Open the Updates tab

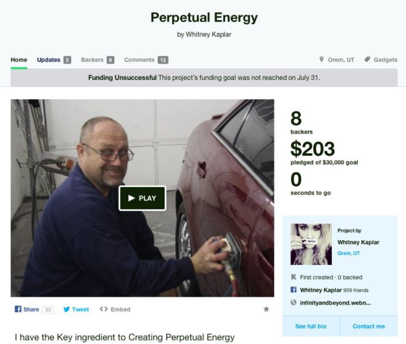tap(54, 60)
